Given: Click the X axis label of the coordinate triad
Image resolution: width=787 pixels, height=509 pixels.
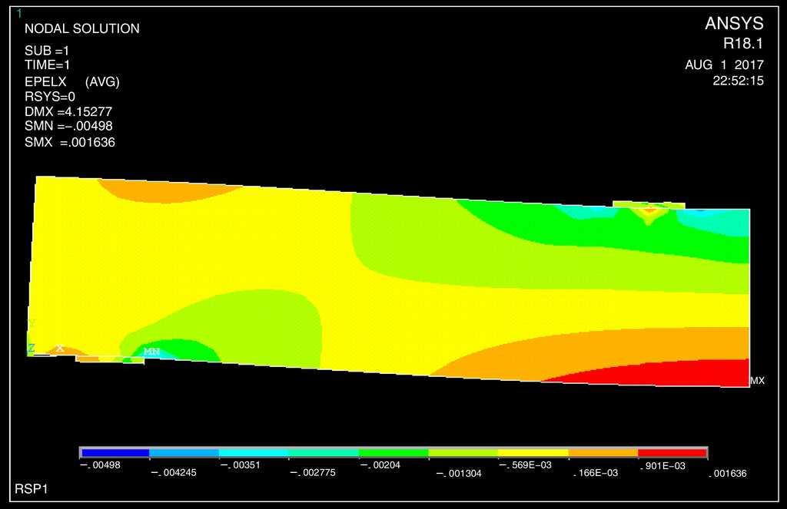Looking at the screenshot, I should point(60,349).
